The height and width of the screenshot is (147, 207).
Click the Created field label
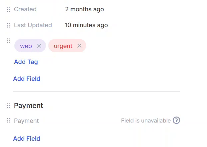pyautogui.click(x=25, y=9)
